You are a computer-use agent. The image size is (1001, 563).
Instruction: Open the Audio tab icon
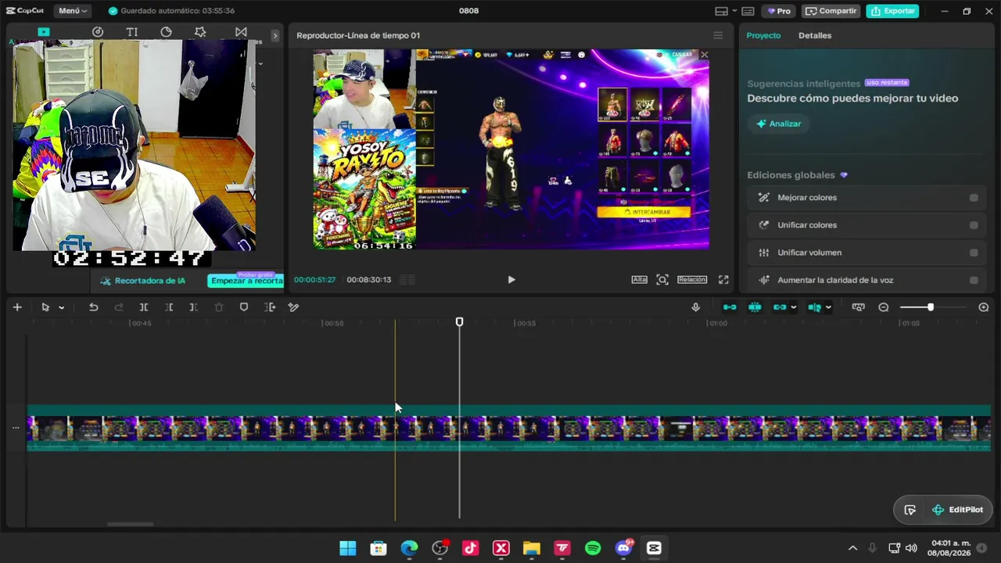tap(98, 32)
